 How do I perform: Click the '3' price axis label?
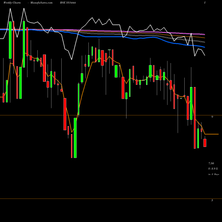pos(212,200)
